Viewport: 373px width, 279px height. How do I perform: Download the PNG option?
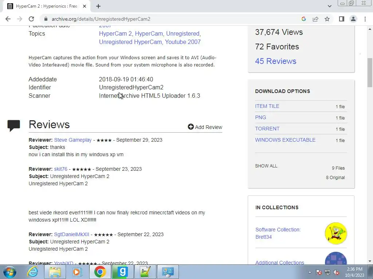tap(260, 117)
